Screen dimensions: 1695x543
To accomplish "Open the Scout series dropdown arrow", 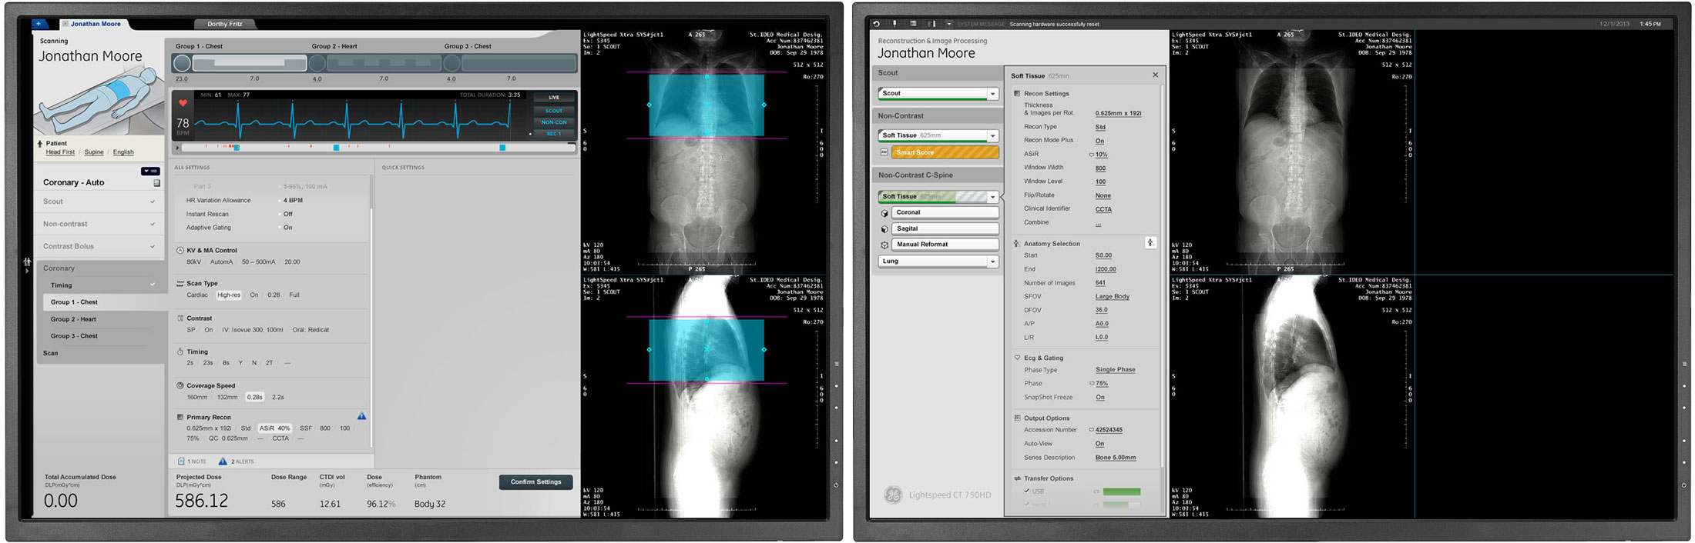I will [x=992, y=94].
